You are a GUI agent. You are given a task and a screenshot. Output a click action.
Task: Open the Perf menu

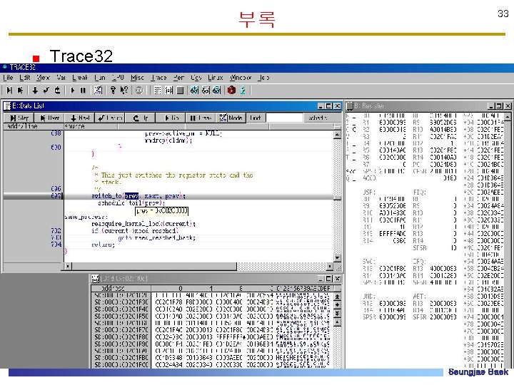178,78
